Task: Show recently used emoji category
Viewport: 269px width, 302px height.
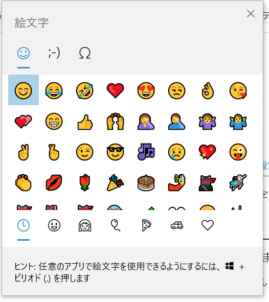Action: click(x=24, y=225)
